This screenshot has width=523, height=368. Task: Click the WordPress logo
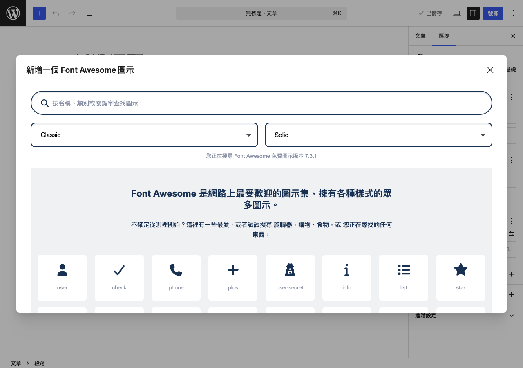[13, 13]
